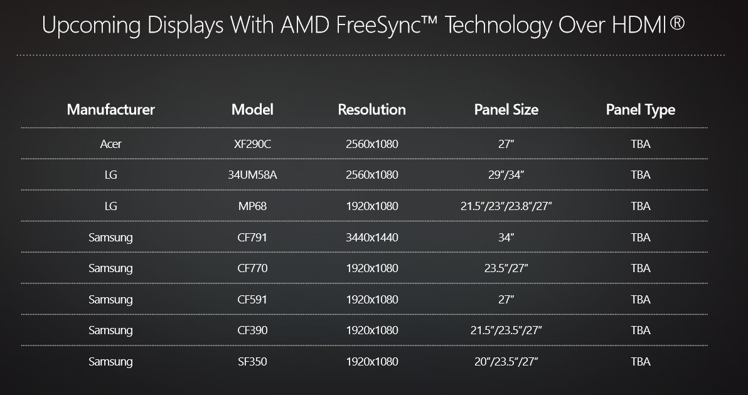
Task: Select the CF791 model cell
Action: click(x=252, y=237)
